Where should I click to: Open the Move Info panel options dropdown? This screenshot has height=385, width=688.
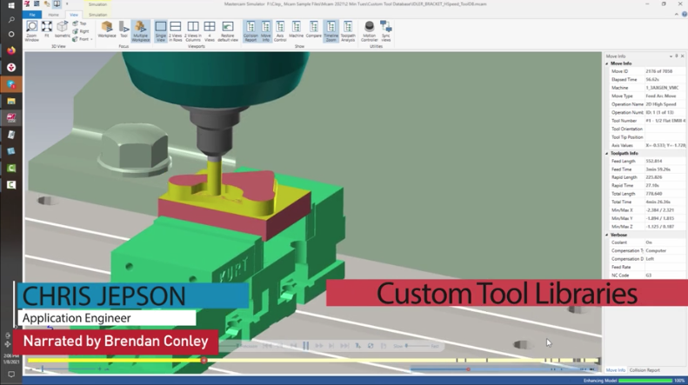671,56
